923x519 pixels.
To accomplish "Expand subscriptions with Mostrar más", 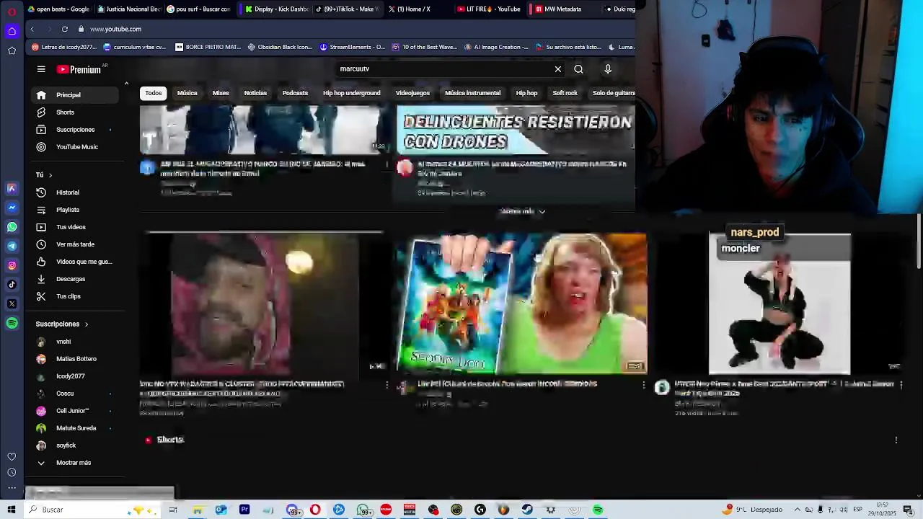I will (75, 463).
